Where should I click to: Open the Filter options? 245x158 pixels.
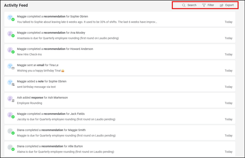point(208,5)
